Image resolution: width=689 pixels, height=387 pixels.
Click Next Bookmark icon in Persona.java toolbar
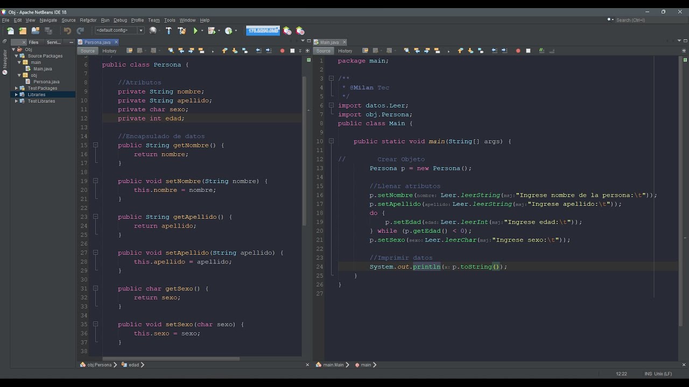coord(235,51)
